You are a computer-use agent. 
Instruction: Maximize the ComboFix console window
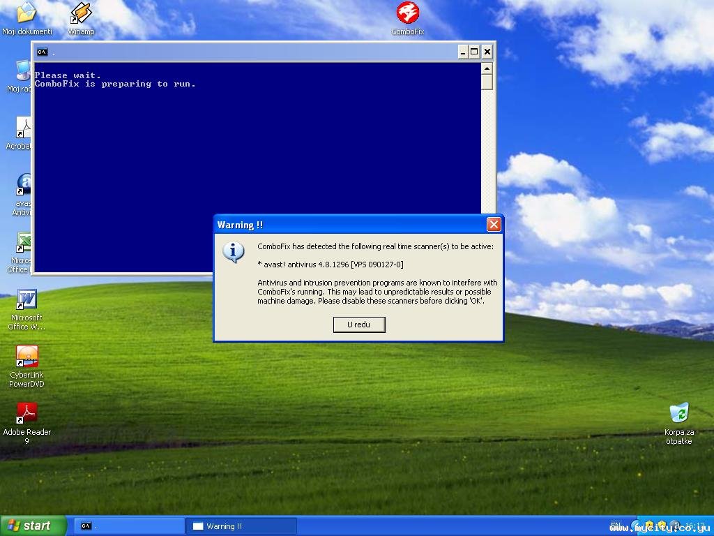pos(474,52)
